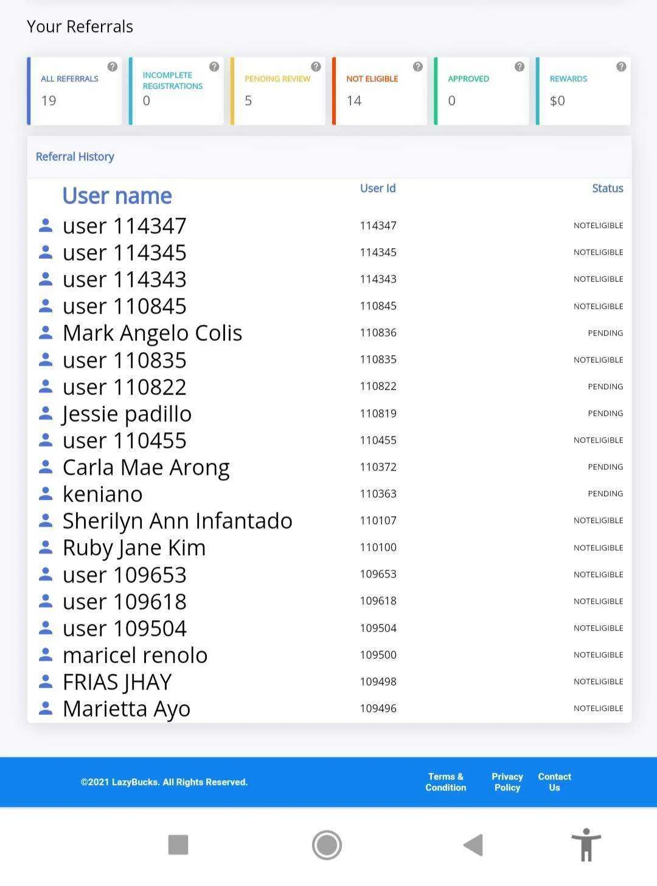Viewport: 657px width, 886px height.
Task: Click name 'Carla Mae Arong'
Action: (146, 468)
